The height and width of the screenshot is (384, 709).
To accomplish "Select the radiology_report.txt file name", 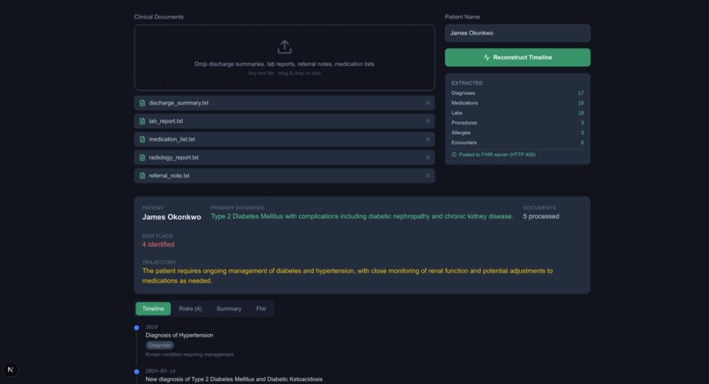I will click(x=173, y=157).
